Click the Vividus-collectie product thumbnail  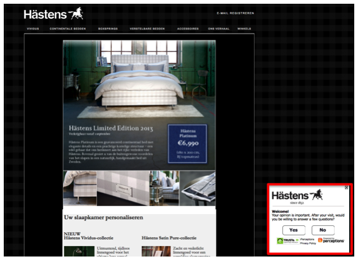(x=79, y=251)
